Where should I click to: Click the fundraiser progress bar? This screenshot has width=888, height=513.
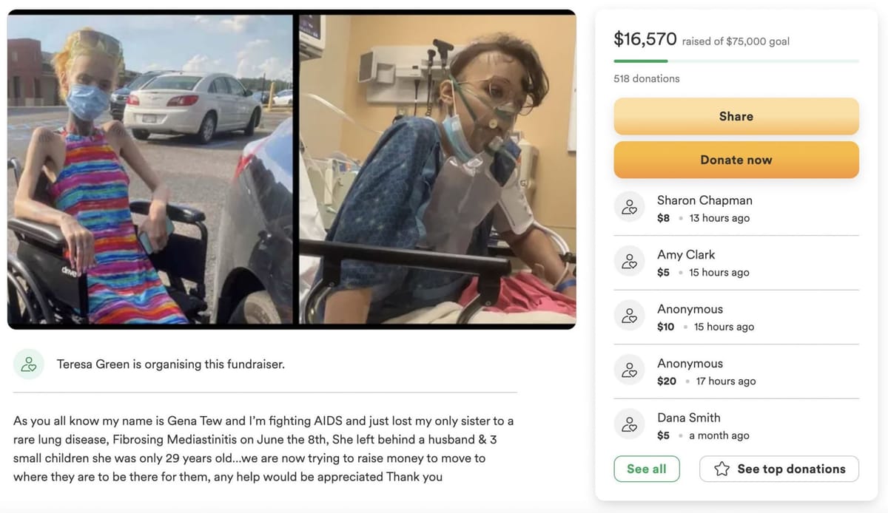(736, 59)
